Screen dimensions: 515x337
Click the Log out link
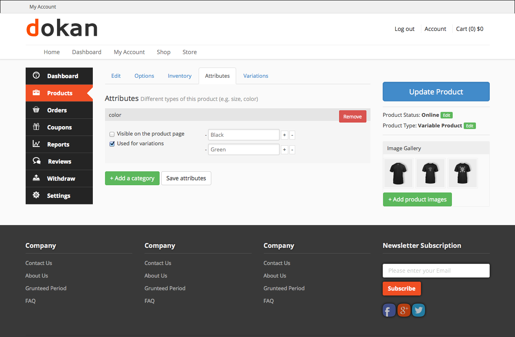pos(405,29)
